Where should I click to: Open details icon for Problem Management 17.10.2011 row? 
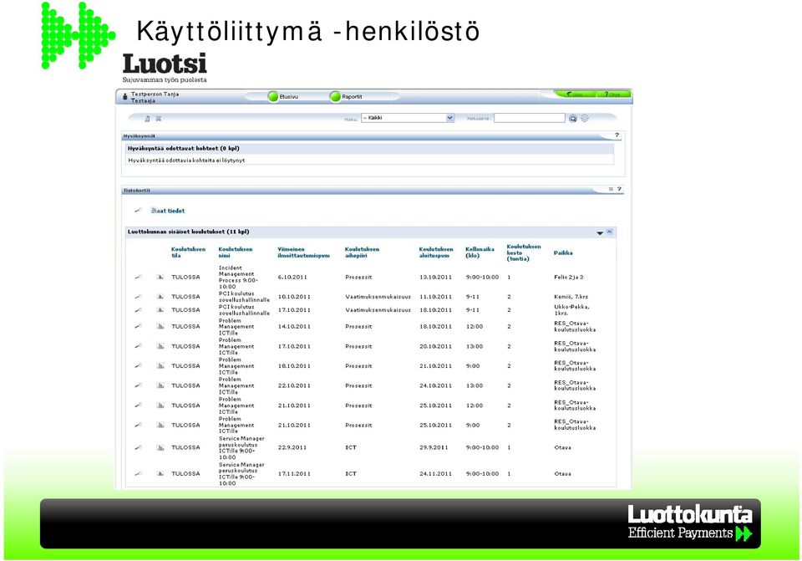click(160, 346)
